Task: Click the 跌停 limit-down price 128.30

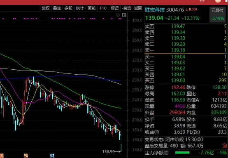Action: [x=220, y=87]
